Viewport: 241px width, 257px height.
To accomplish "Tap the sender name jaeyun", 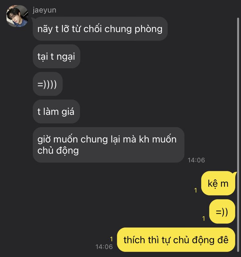I will pos(44,10).
